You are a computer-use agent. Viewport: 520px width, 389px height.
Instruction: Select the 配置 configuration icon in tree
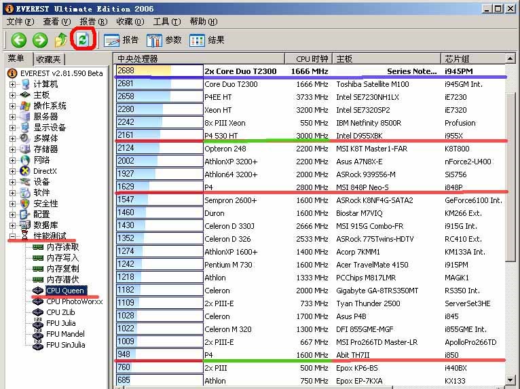click(25, 215)
